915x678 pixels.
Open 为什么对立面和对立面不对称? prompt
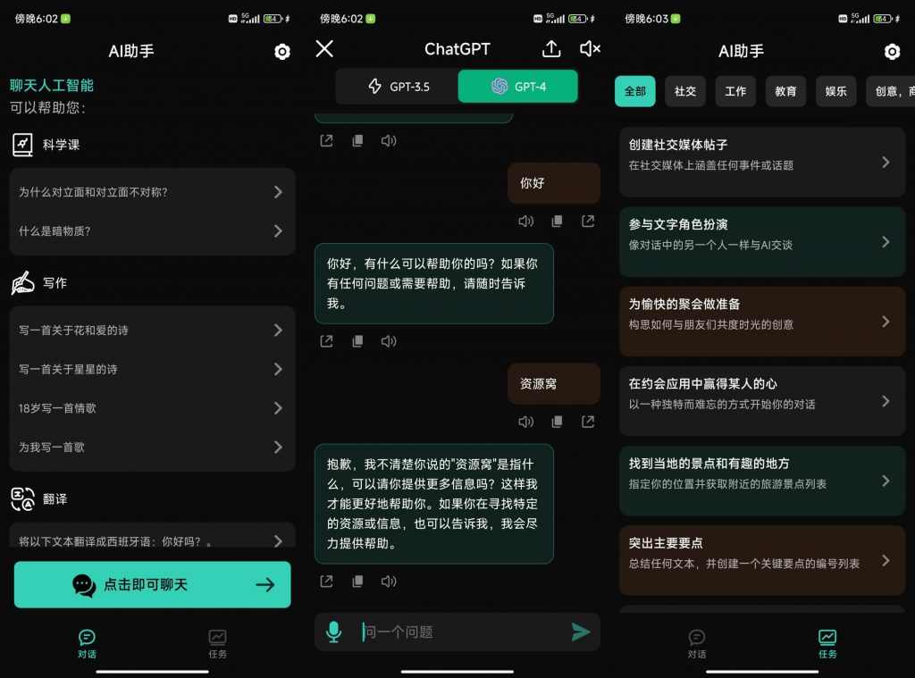[152, 192]
